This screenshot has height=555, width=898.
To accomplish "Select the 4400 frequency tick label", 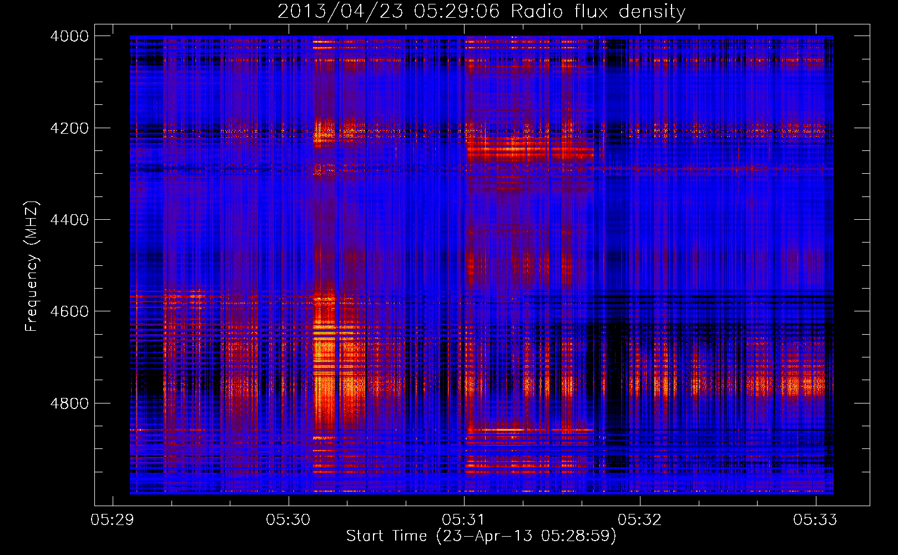I will pos(69,220).
